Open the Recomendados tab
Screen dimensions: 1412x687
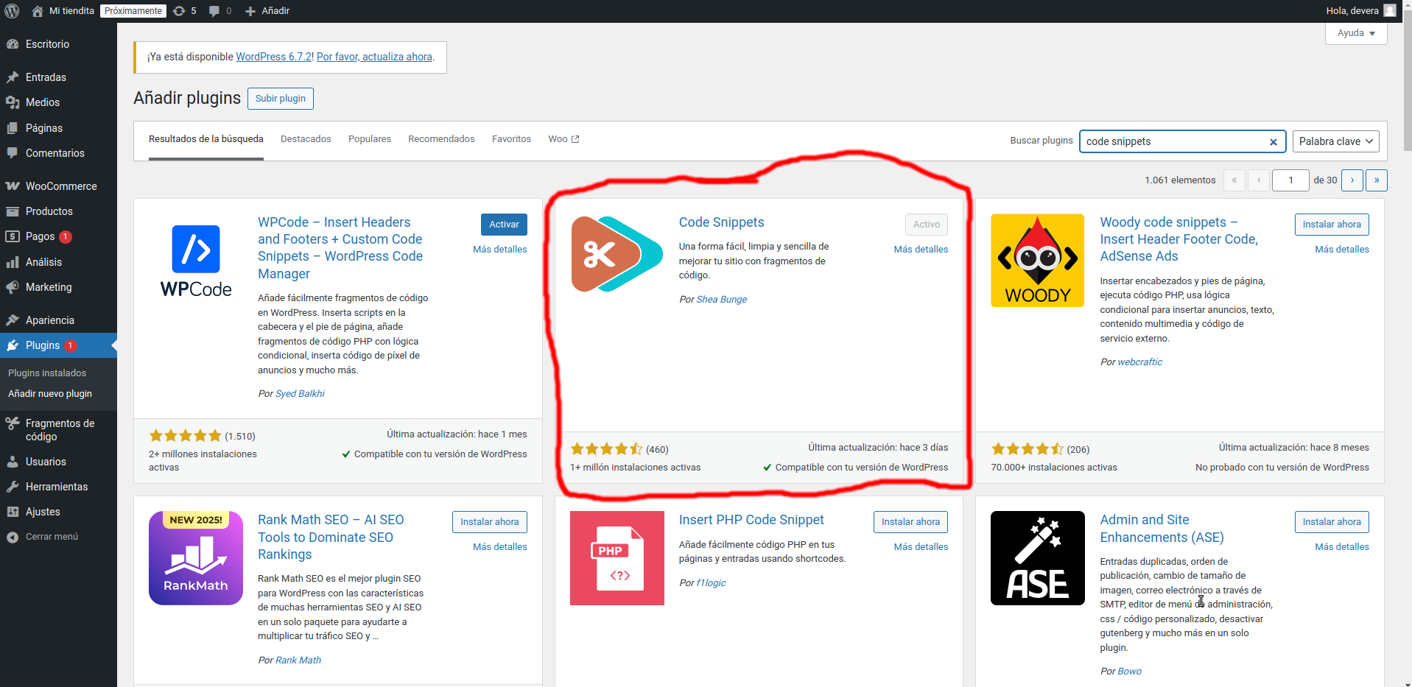(x=441, y=139)
